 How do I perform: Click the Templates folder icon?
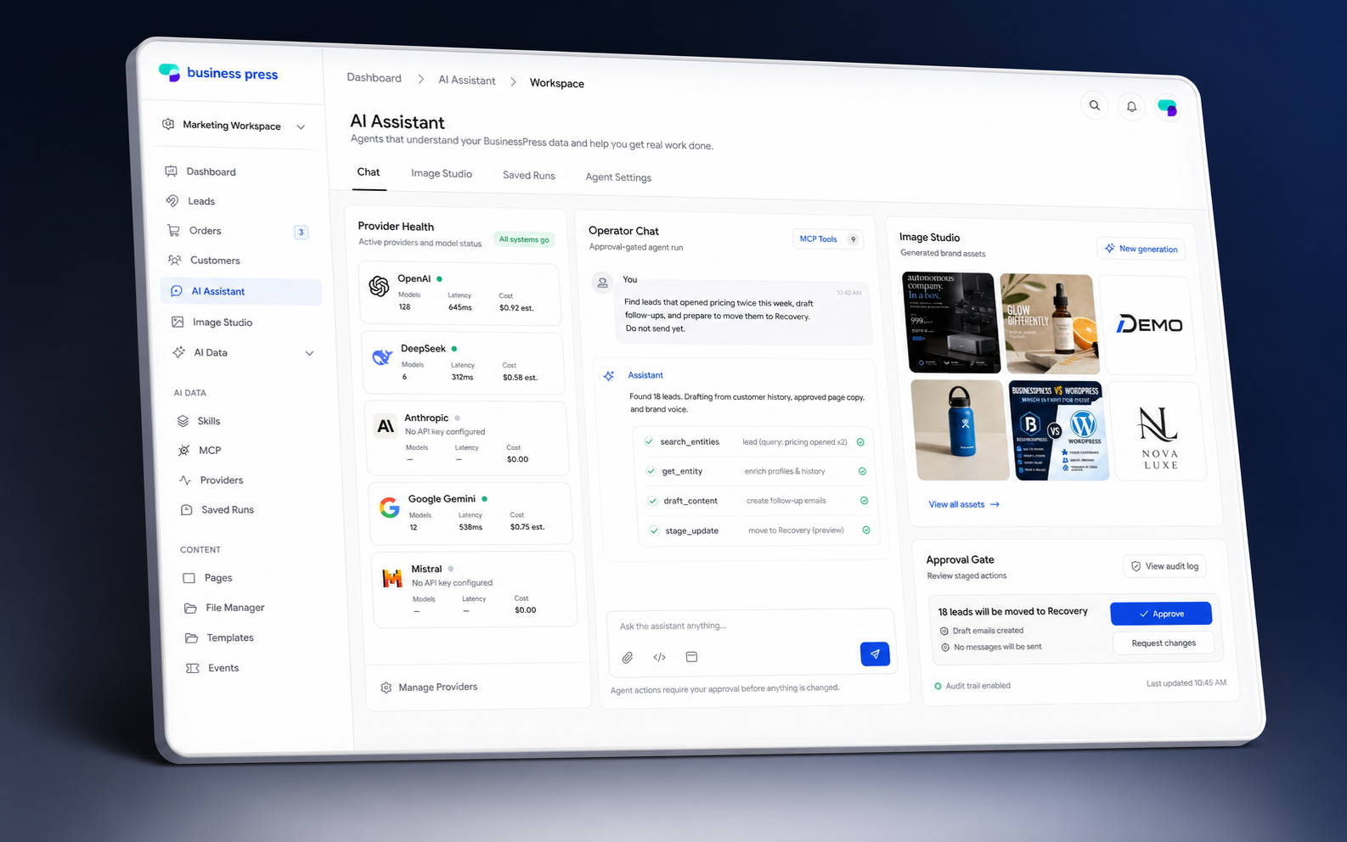click(192, 637)
